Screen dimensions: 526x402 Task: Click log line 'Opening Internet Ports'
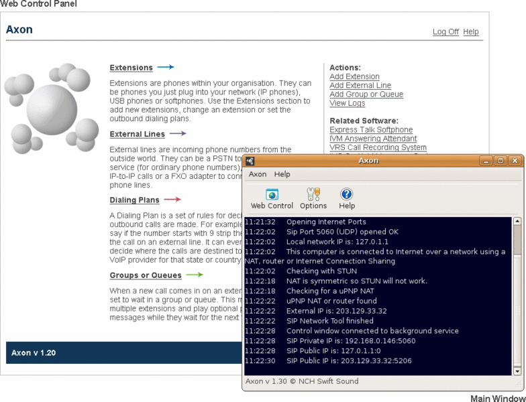tap(326, 222)
